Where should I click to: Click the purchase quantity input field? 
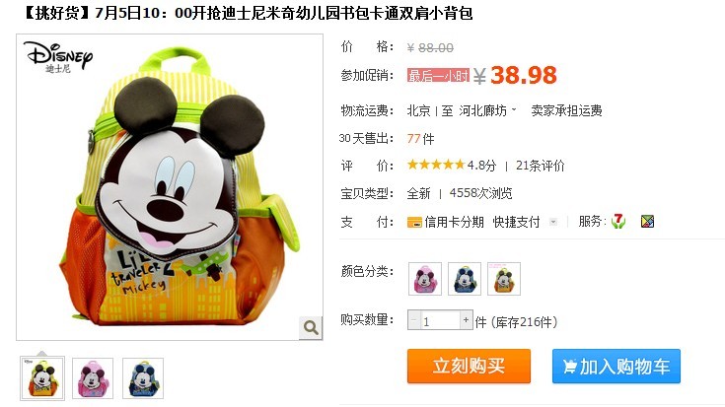click(x=440, y=320)
